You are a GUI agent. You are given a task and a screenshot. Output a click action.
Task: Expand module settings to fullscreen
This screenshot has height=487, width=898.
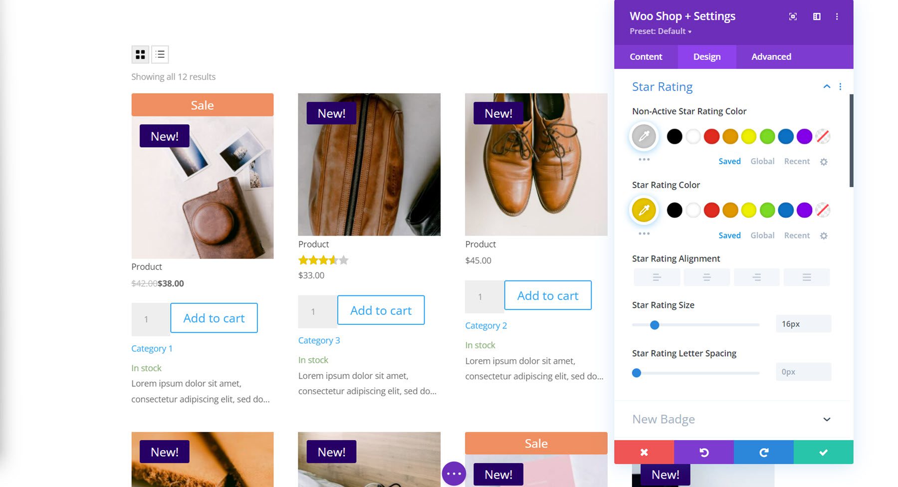[x=793, y=16]
